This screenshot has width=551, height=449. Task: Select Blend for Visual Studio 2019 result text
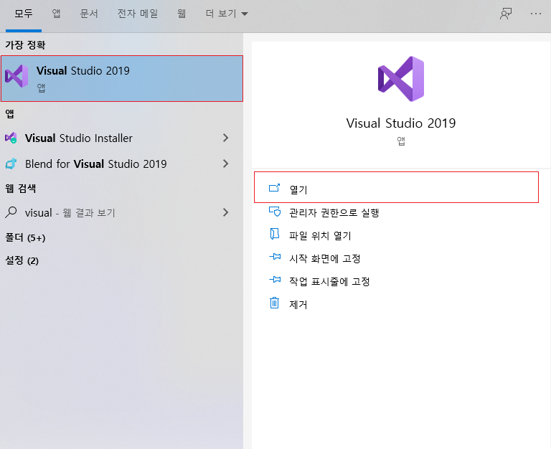96,164
